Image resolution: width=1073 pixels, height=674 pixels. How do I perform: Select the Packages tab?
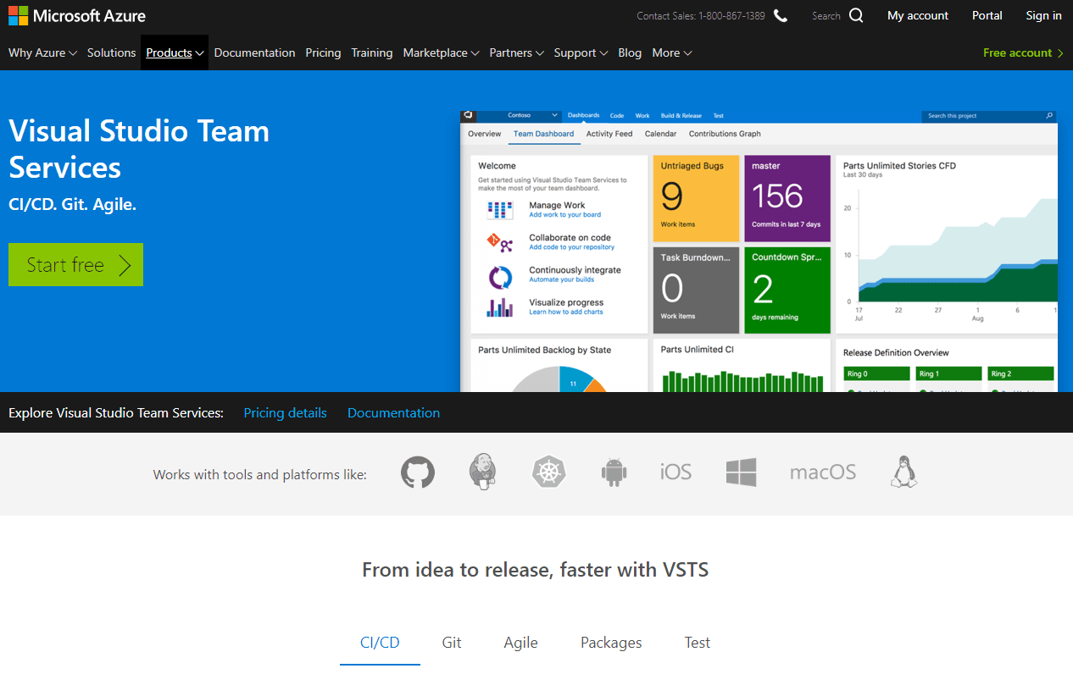(x=611, y=643)
